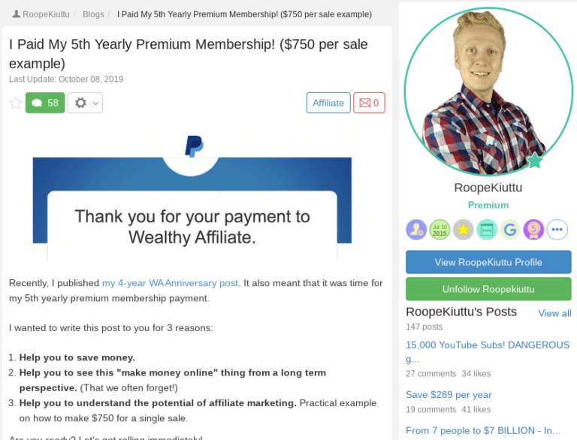Click the Google G badge icon
This screenshot has height=440, width=577.
(x=510, y=230)
